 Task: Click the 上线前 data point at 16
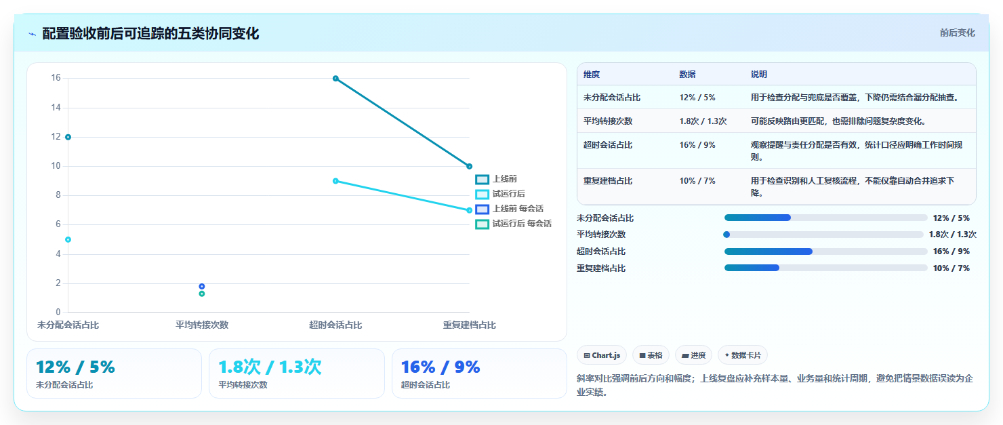pyautogui.click(x=335, y=79)
